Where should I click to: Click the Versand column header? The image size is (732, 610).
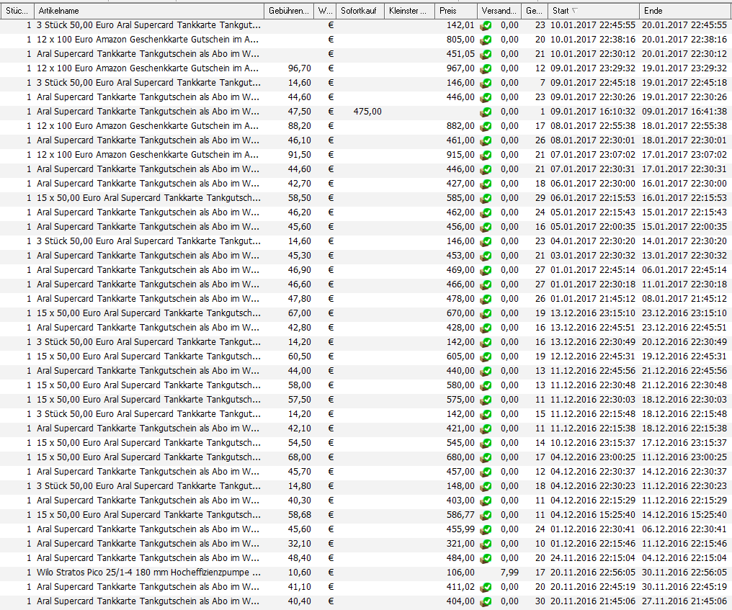click(499, 12)
